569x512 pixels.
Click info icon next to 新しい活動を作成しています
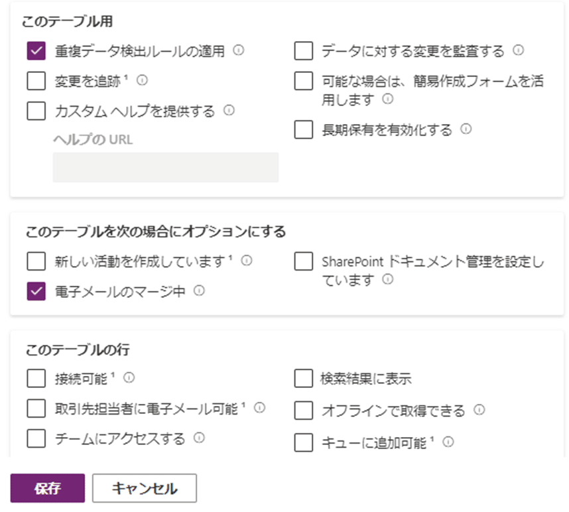click(x=247, y=261)
